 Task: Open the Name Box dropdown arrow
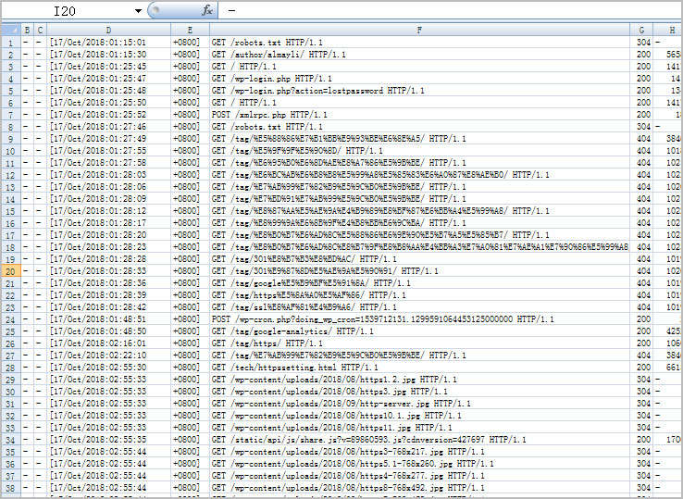coord(138,11)
